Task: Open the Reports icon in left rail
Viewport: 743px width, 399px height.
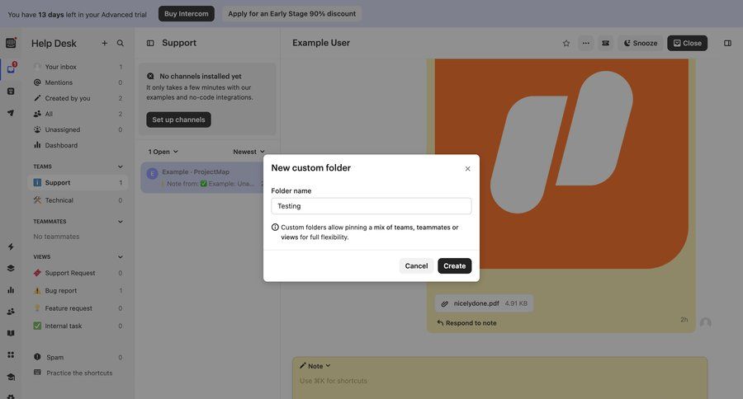Action: tap(11, 289)
